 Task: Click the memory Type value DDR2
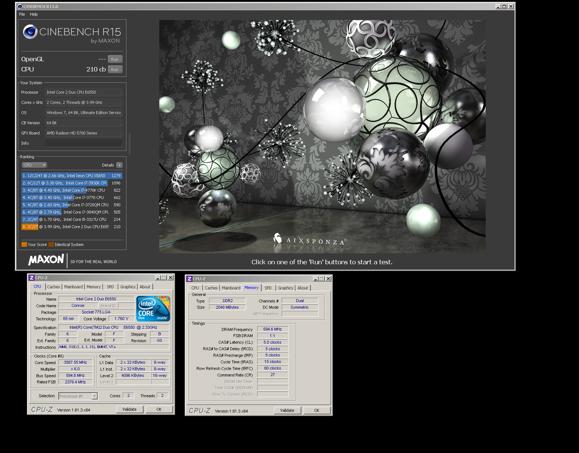(x=227, y=301)
